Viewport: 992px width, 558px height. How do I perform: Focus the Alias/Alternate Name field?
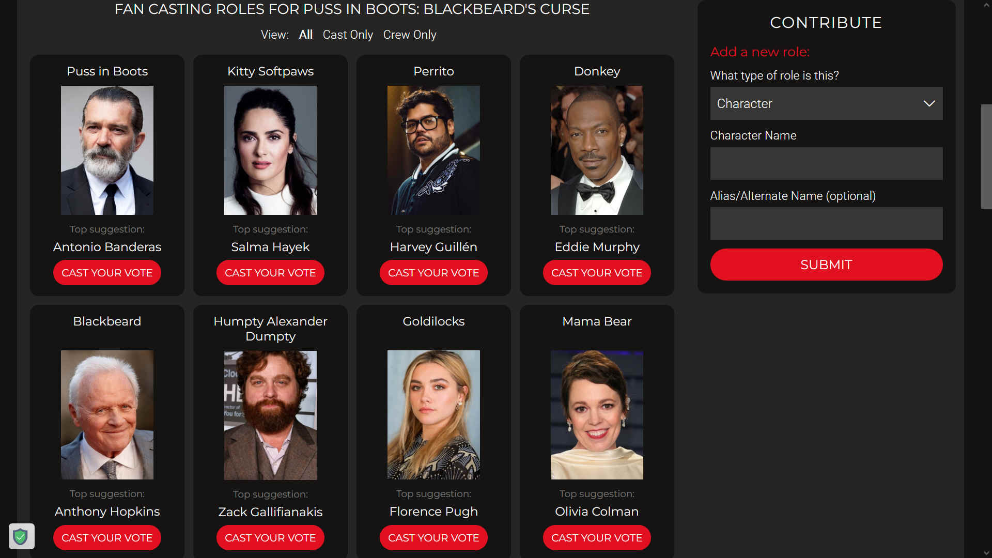(826, 223)
